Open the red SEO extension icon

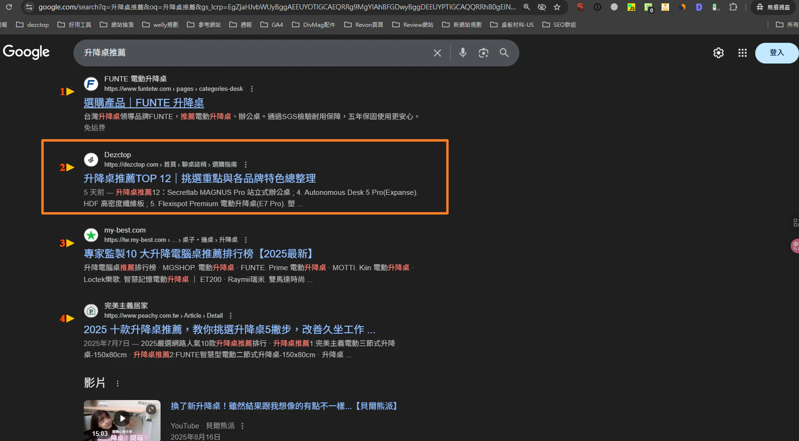click(x=581, y=7)
